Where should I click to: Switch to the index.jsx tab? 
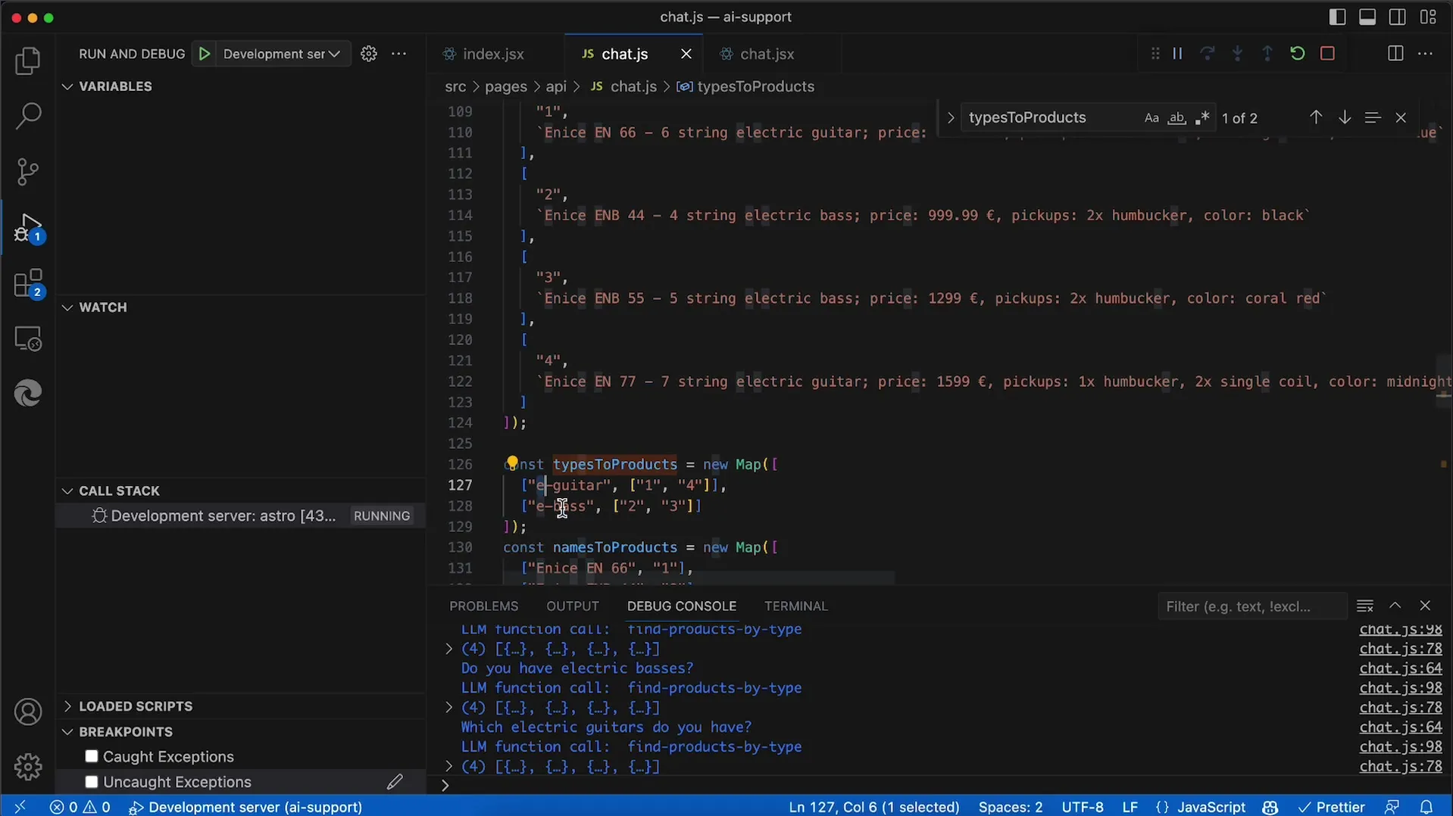point(493,54)
